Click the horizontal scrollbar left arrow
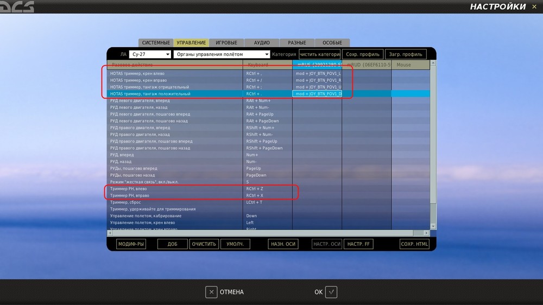The width and height of the screenshot is (543, 305). (110, 233)
